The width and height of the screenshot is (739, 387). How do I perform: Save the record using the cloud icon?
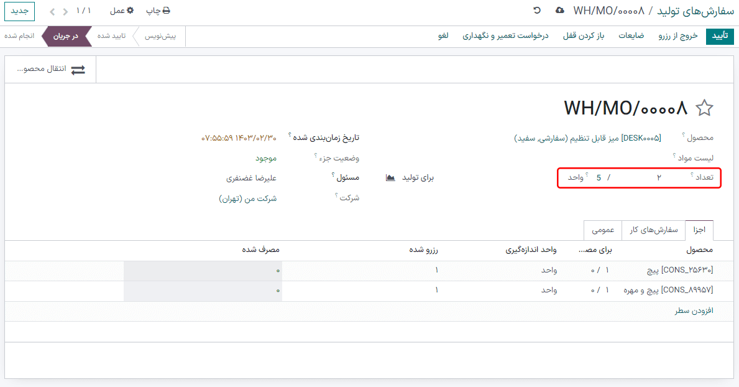(561, 11)
